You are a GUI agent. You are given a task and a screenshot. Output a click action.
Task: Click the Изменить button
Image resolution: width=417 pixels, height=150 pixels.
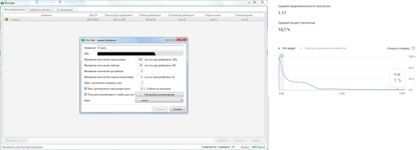click(x=239, y=141)
